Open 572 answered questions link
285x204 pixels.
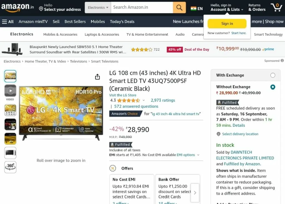[136, 106]
